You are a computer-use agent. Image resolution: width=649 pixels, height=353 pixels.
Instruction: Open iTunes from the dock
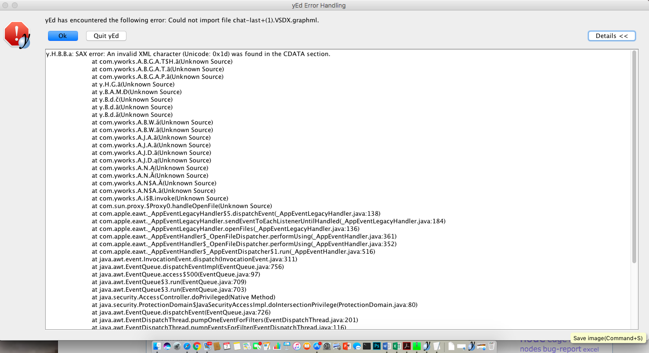click(297, 346)
